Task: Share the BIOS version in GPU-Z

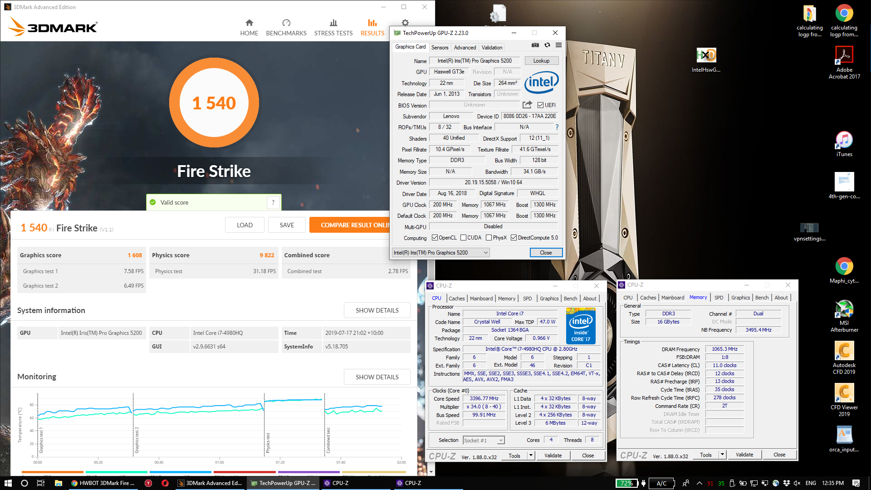Action: 527,105
